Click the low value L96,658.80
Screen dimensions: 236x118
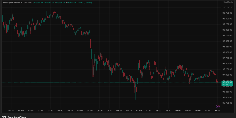pyautogui.click(x=60, y=3)
